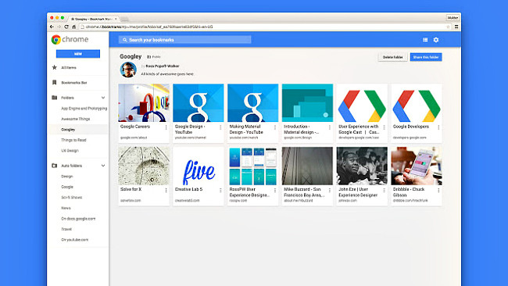Screen dimensions: 508x286
Task: Open On youtube.com auto folder
Action: [x=74, y=240]
